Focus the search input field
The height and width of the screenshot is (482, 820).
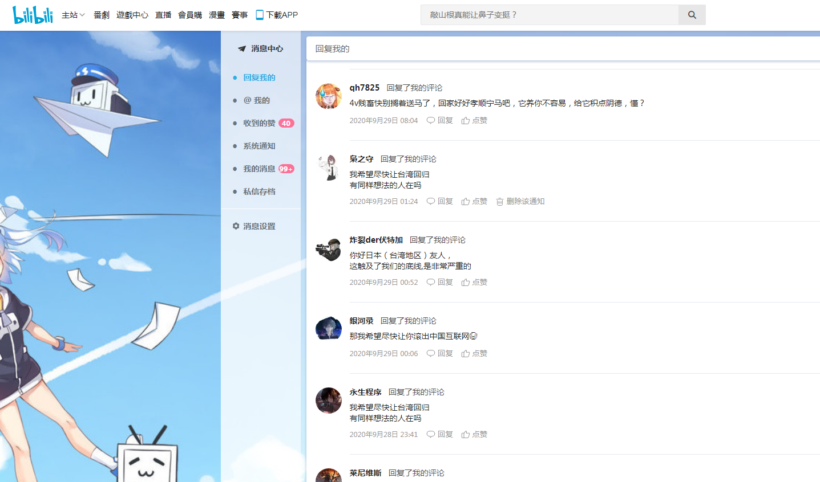click(x=550, y=15)
